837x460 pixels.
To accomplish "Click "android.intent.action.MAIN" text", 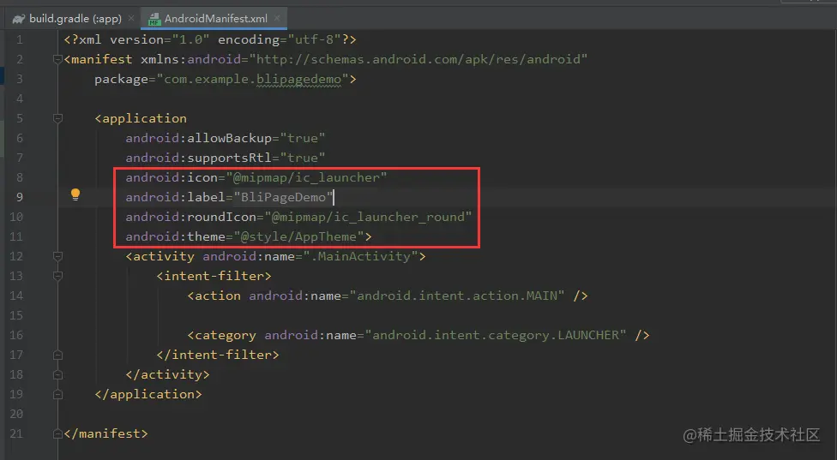I will (457, 296).
